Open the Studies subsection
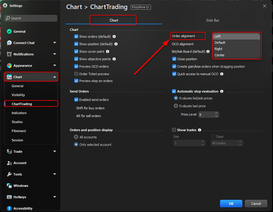 point(17,122)
